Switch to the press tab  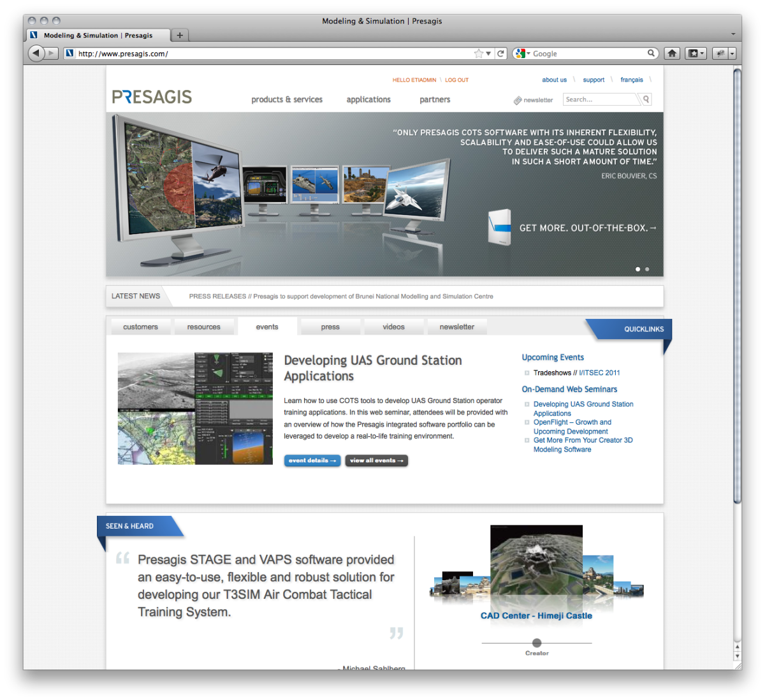(x=330, y=326)
